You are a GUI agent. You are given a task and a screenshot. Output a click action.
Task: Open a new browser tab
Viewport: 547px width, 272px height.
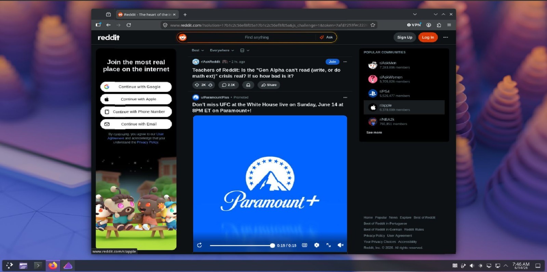click(x=185, y=14)
